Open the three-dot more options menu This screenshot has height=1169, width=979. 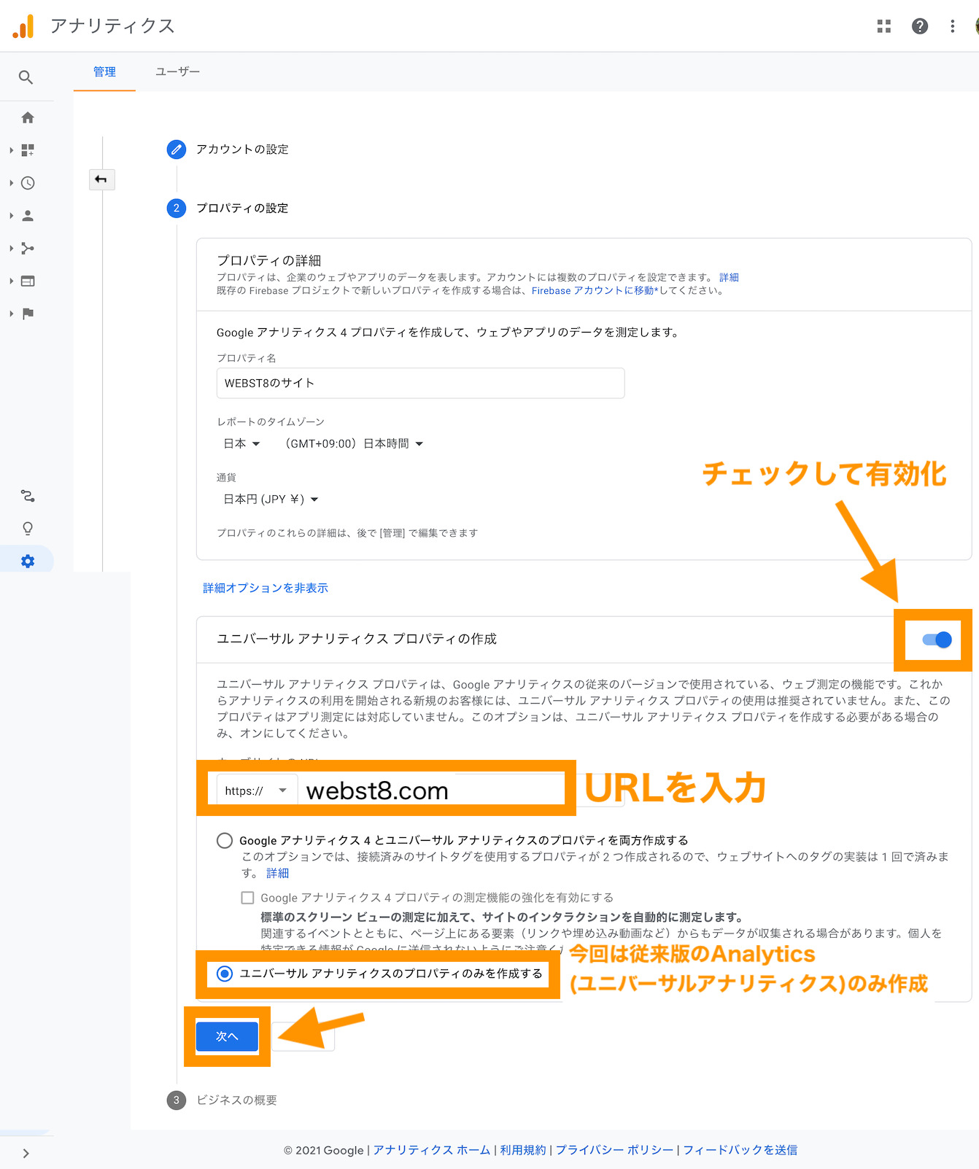pyautogui.click(x=953, y=26)
